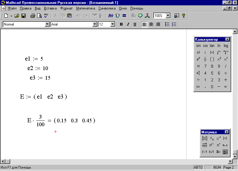This screenshot has width=238, height=171.
Task: Open the Вставка menu
Action: pos(50,8)
